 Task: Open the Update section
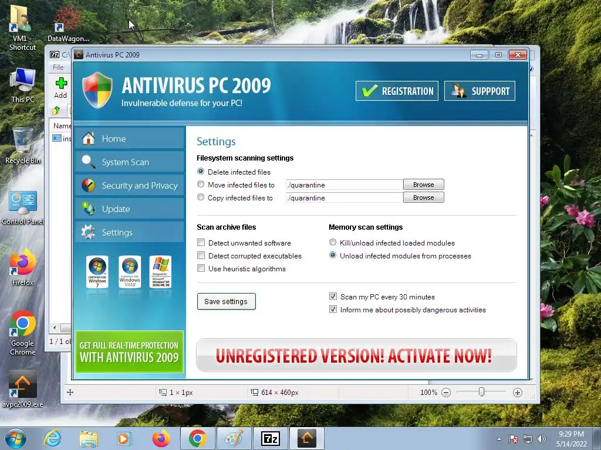click(x=130, y=209)
